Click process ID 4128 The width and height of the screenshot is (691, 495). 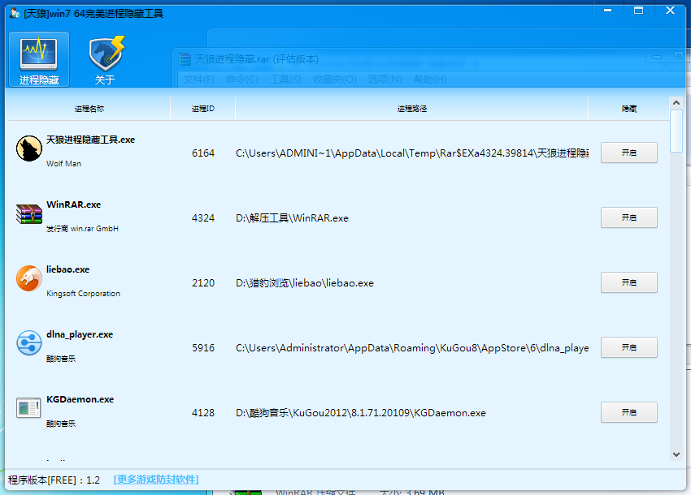pyautogui.click(x=203, y=413)
